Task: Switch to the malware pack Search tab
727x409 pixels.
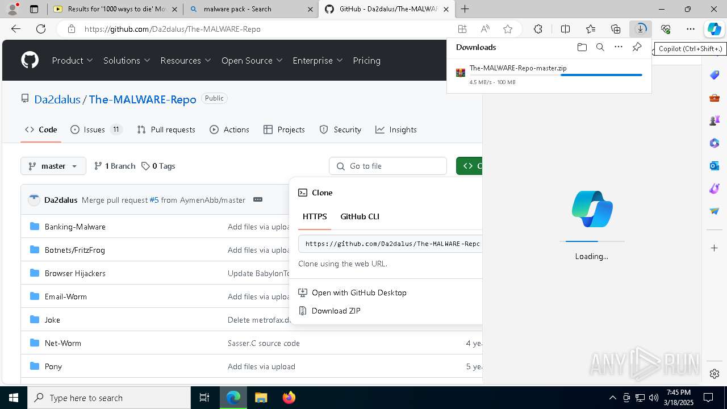Action: pos(250,9)
